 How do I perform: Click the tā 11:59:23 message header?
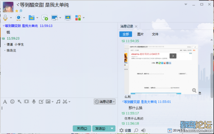(11, 39)
